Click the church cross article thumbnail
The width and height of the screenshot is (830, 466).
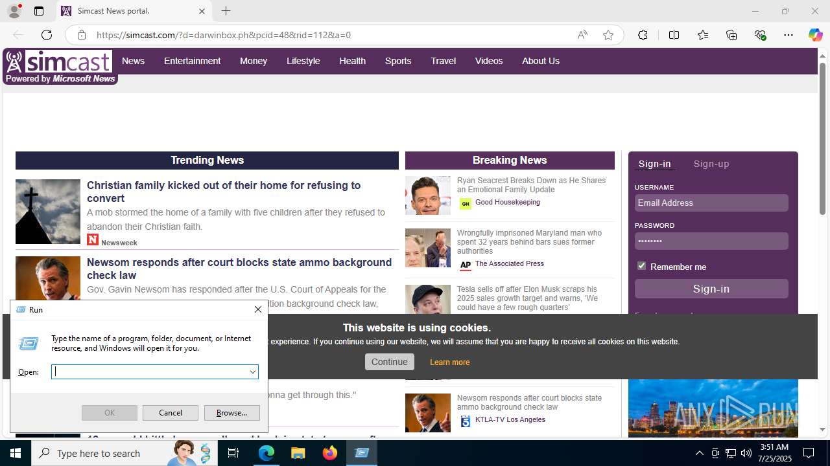coord(48,212)
